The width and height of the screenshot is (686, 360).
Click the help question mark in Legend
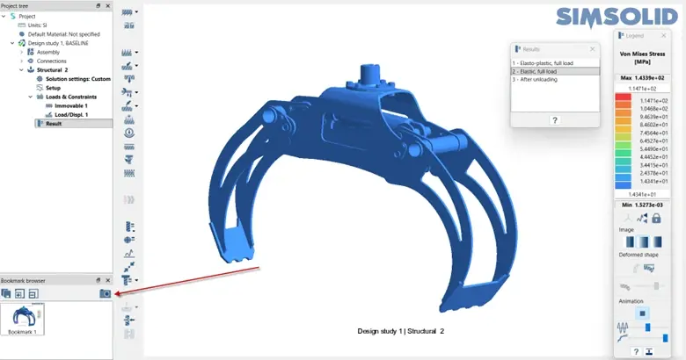635,351
